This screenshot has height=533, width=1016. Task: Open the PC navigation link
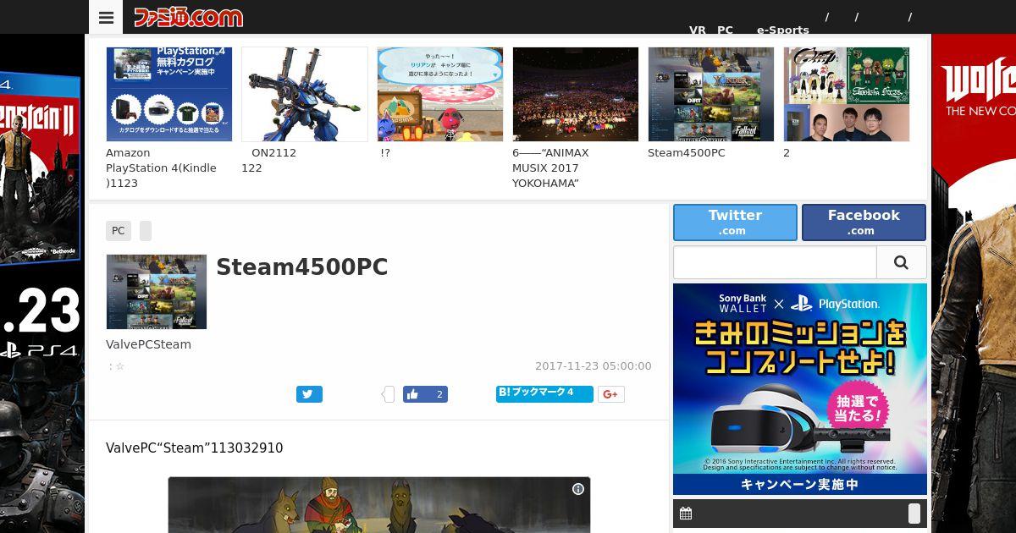(x=726, y=30)
